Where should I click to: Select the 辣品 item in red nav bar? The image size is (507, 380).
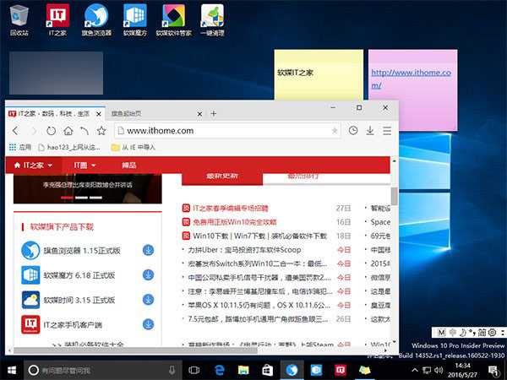128,165
